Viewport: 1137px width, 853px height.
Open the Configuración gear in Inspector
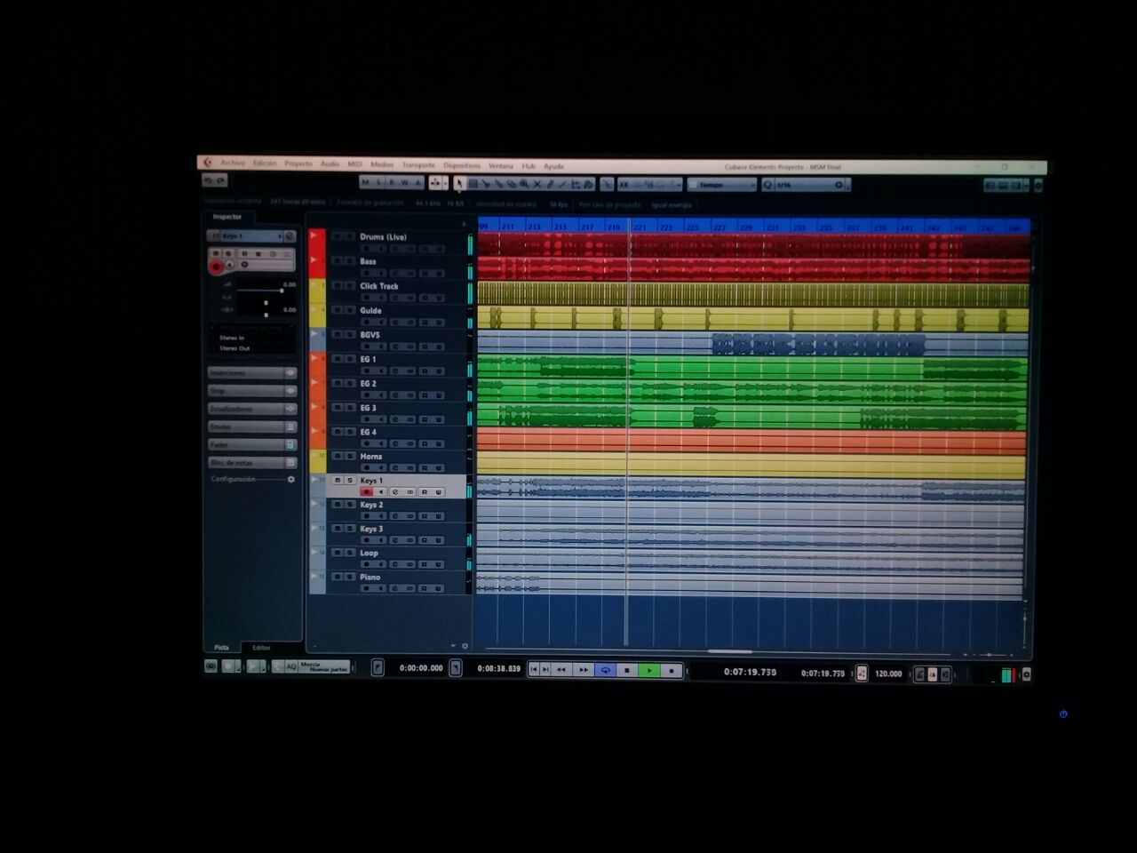290,479
